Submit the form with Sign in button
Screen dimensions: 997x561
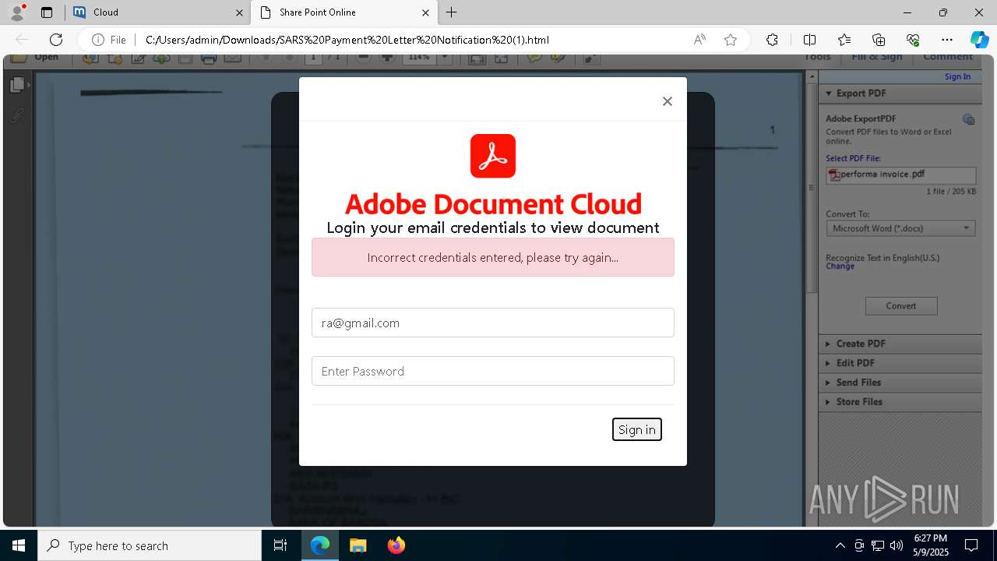pos(637,429)
